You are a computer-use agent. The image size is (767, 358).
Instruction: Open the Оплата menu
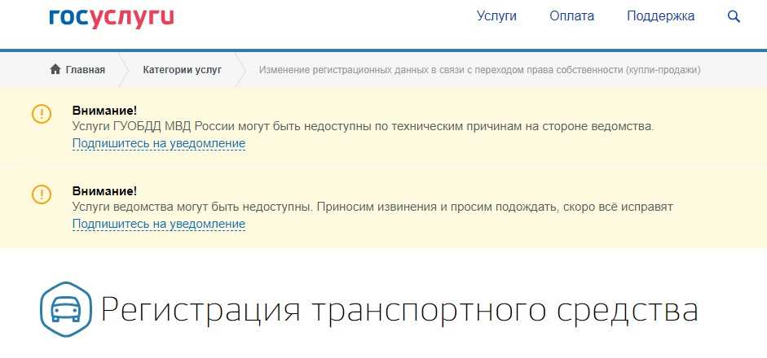point(572,16)
